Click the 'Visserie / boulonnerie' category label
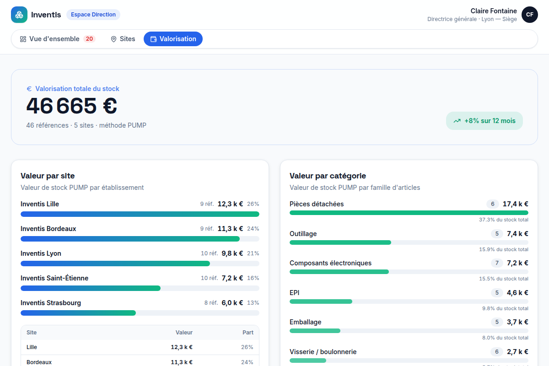 323,352
